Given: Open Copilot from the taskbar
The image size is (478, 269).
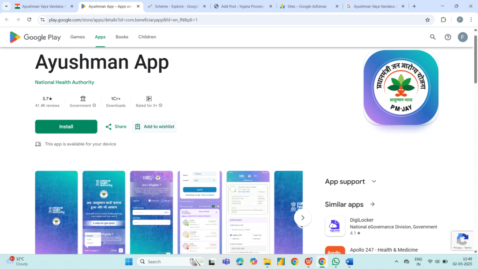Looking at the screenshot, I should pyautogui.click(x=253, y=262).
